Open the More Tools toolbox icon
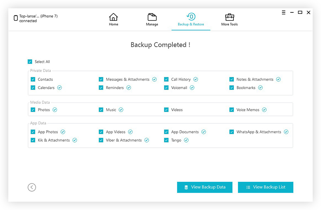Screen dimensions: 321x210 229,17
